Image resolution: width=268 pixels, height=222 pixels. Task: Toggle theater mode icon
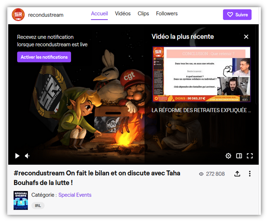(x=239, y=156)
